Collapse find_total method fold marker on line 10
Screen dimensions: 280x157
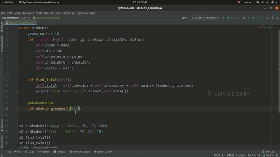(17, 80)
